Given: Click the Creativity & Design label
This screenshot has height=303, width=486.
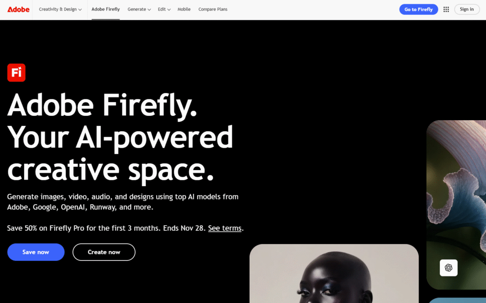Looking at the screenshot, I should coord(57,9).
